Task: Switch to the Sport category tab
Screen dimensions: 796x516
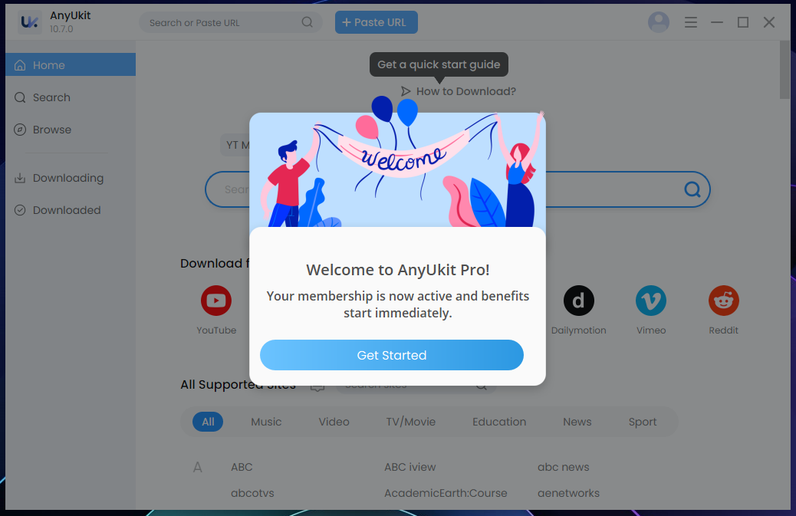Action: click(x=643, y=422)
